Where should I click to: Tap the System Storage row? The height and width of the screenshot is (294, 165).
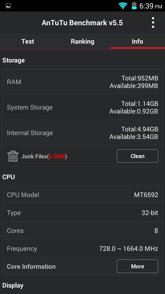[x=82, y=107]
